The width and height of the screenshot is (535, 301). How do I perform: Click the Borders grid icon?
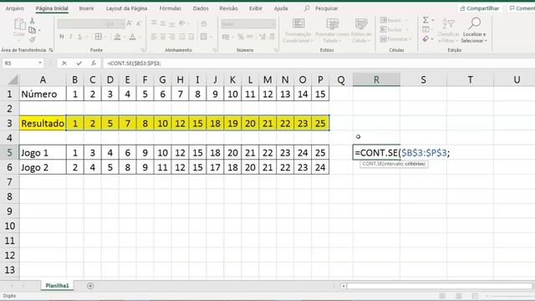pyautogui.click(x=99, y=37)
